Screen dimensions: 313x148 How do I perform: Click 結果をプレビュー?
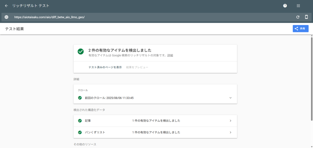(x=137, y=67)
